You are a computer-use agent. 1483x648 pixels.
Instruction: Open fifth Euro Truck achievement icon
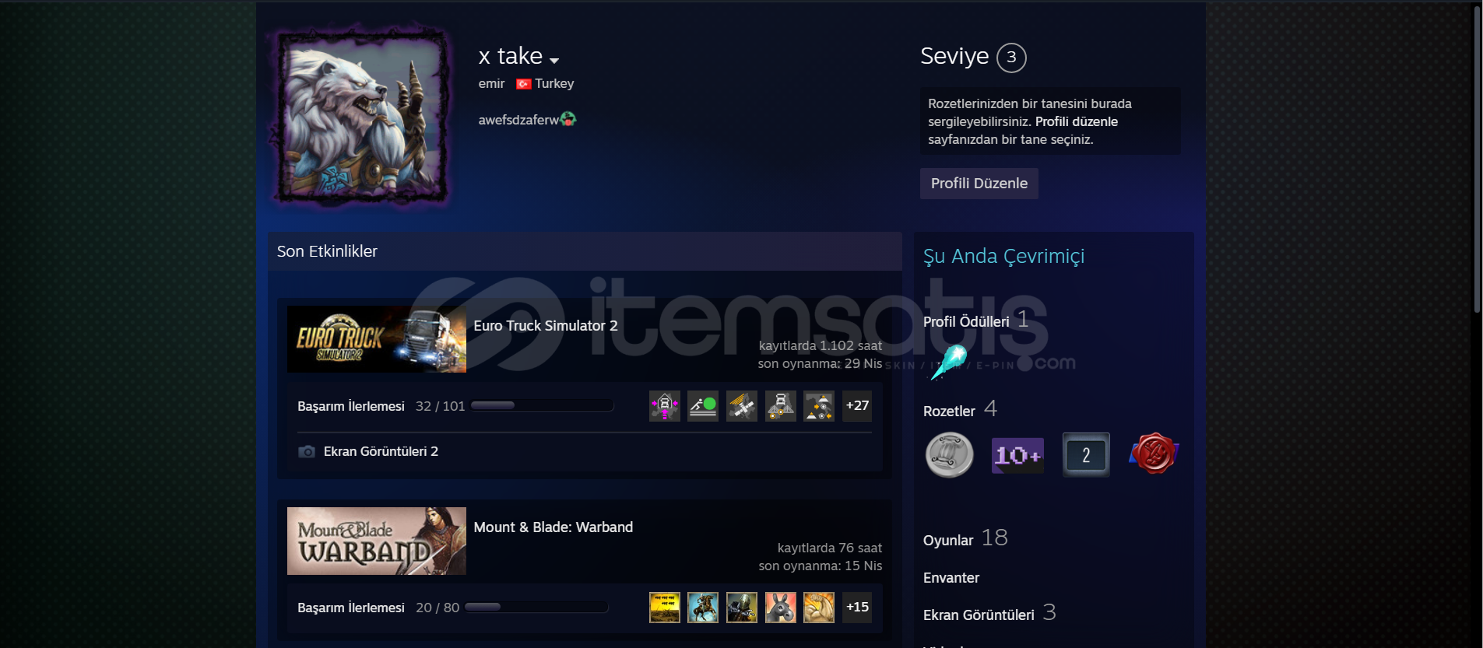point(819,406)
